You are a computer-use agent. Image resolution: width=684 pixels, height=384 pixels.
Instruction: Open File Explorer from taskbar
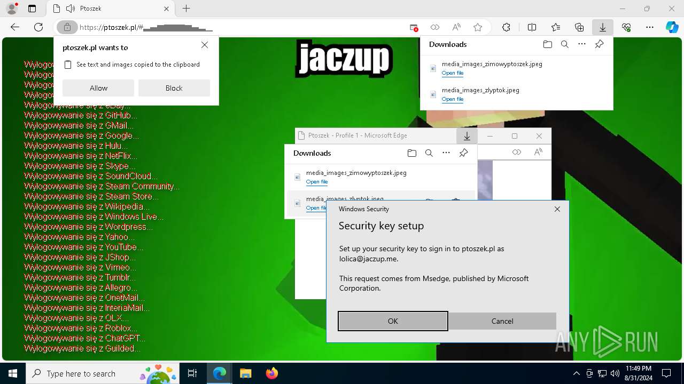(245, 373)
